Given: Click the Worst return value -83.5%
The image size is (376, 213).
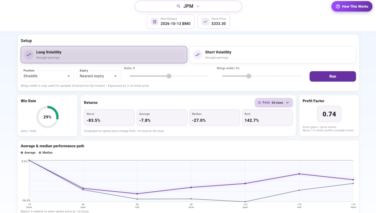Looking at the screenshot, I should point(94,120).
